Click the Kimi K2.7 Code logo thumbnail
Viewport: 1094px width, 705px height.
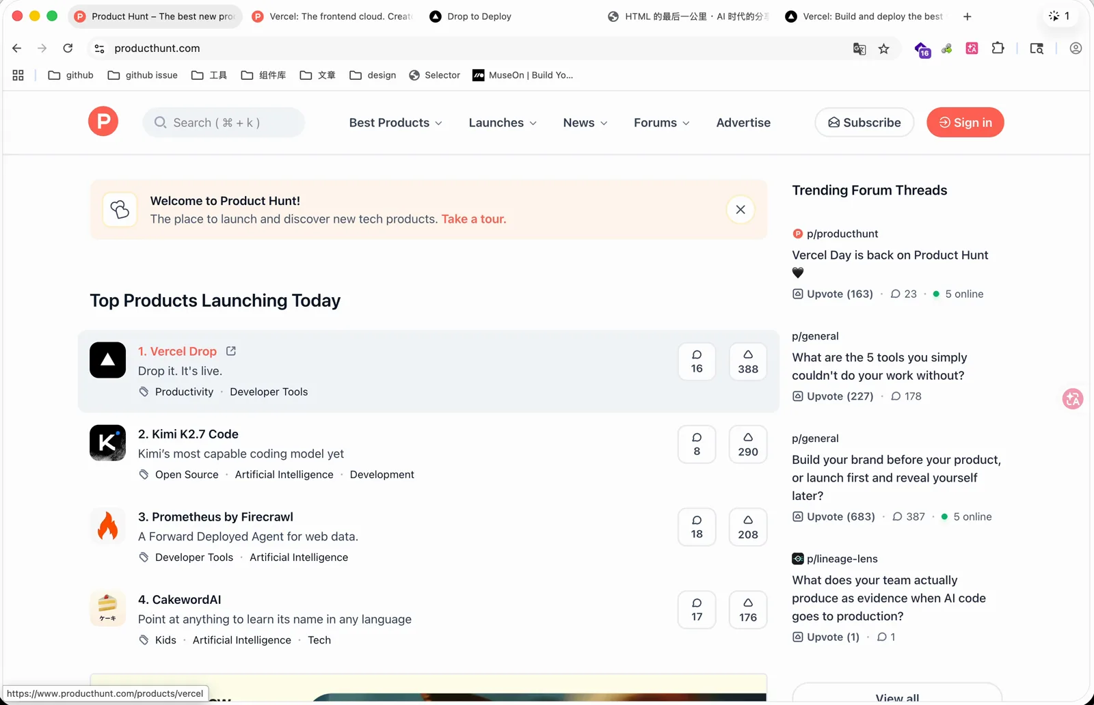click(x=107, y=443)
